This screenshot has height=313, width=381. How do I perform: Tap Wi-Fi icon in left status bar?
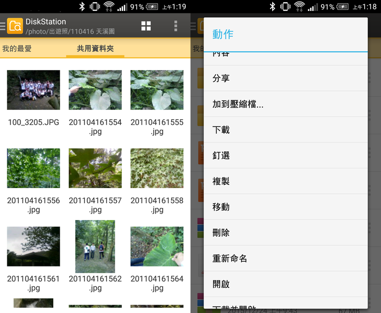tap(109, 7)
